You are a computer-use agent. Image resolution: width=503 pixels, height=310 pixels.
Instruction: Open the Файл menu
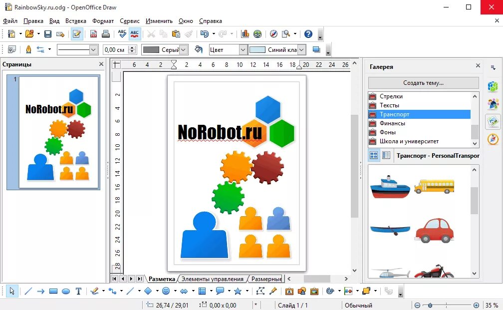point(10,21)
